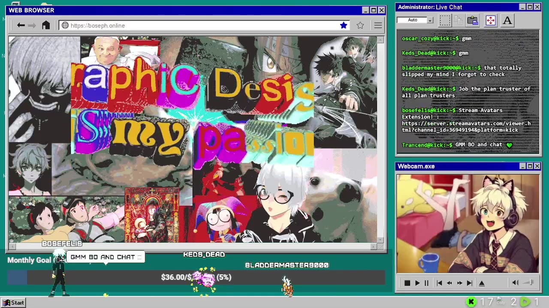Open the Auto dropdown in Live Chat
This screenshot has height=308, width=549.
(430, 20)
